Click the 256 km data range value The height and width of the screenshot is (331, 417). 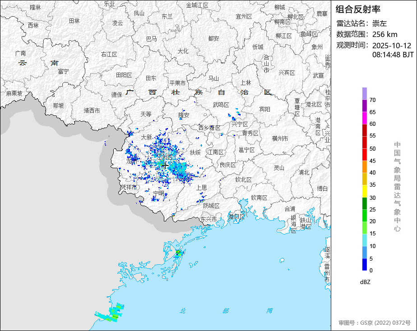point(385,34)
